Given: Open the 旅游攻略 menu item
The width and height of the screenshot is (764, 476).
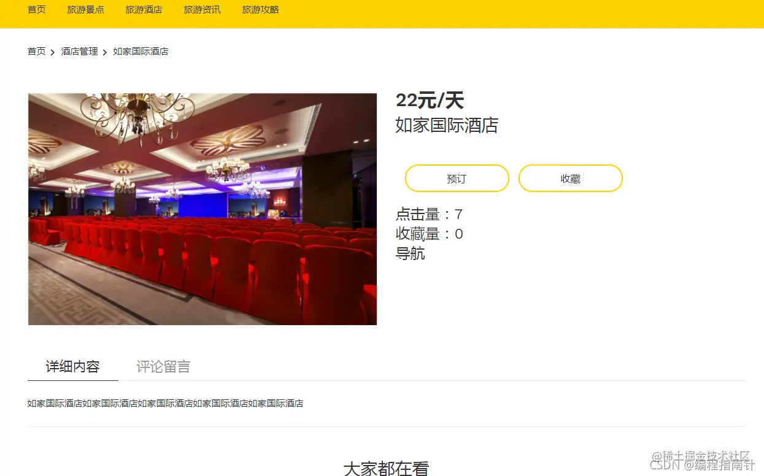Looking at the screenshot, I should 261,10.
